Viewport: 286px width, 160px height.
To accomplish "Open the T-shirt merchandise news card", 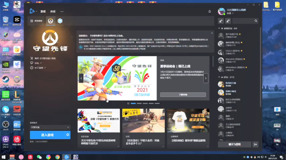I will 188,128.
